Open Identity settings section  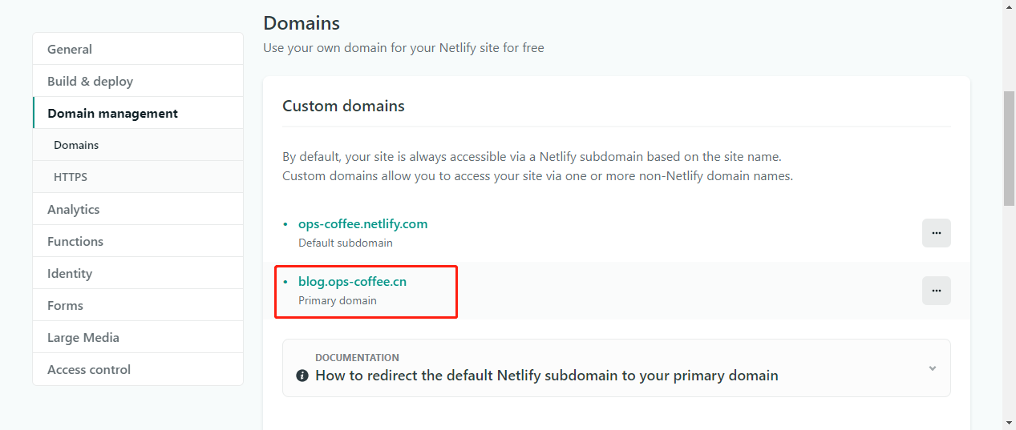pyautogui.click(x=70, y=273)
